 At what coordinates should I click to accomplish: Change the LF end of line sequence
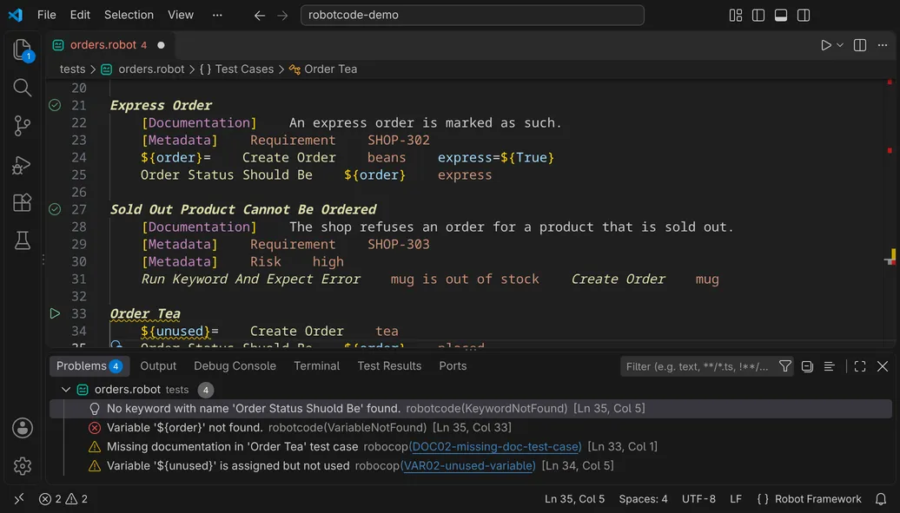coord(736,499)
